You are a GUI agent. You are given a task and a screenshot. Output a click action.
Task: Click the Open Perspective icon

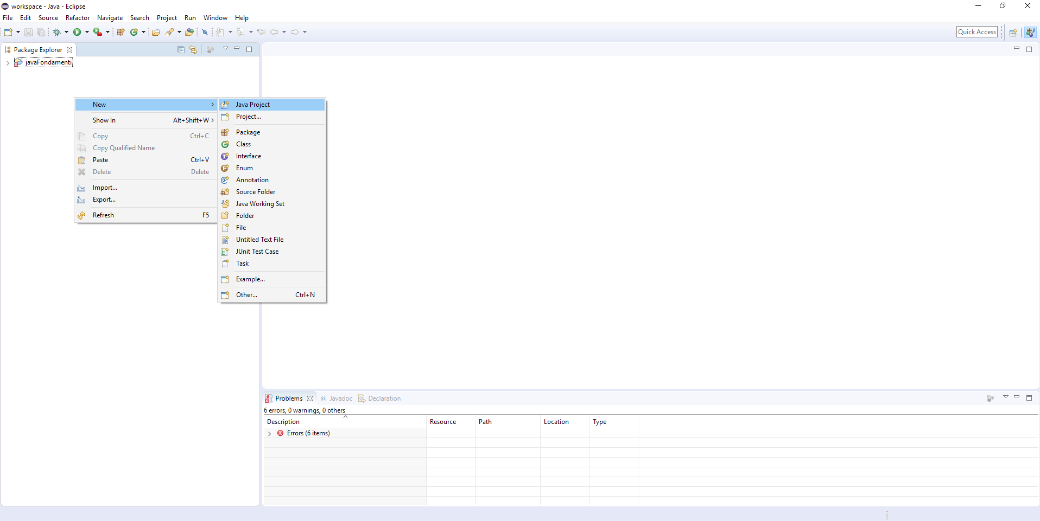coord(1013,33)
